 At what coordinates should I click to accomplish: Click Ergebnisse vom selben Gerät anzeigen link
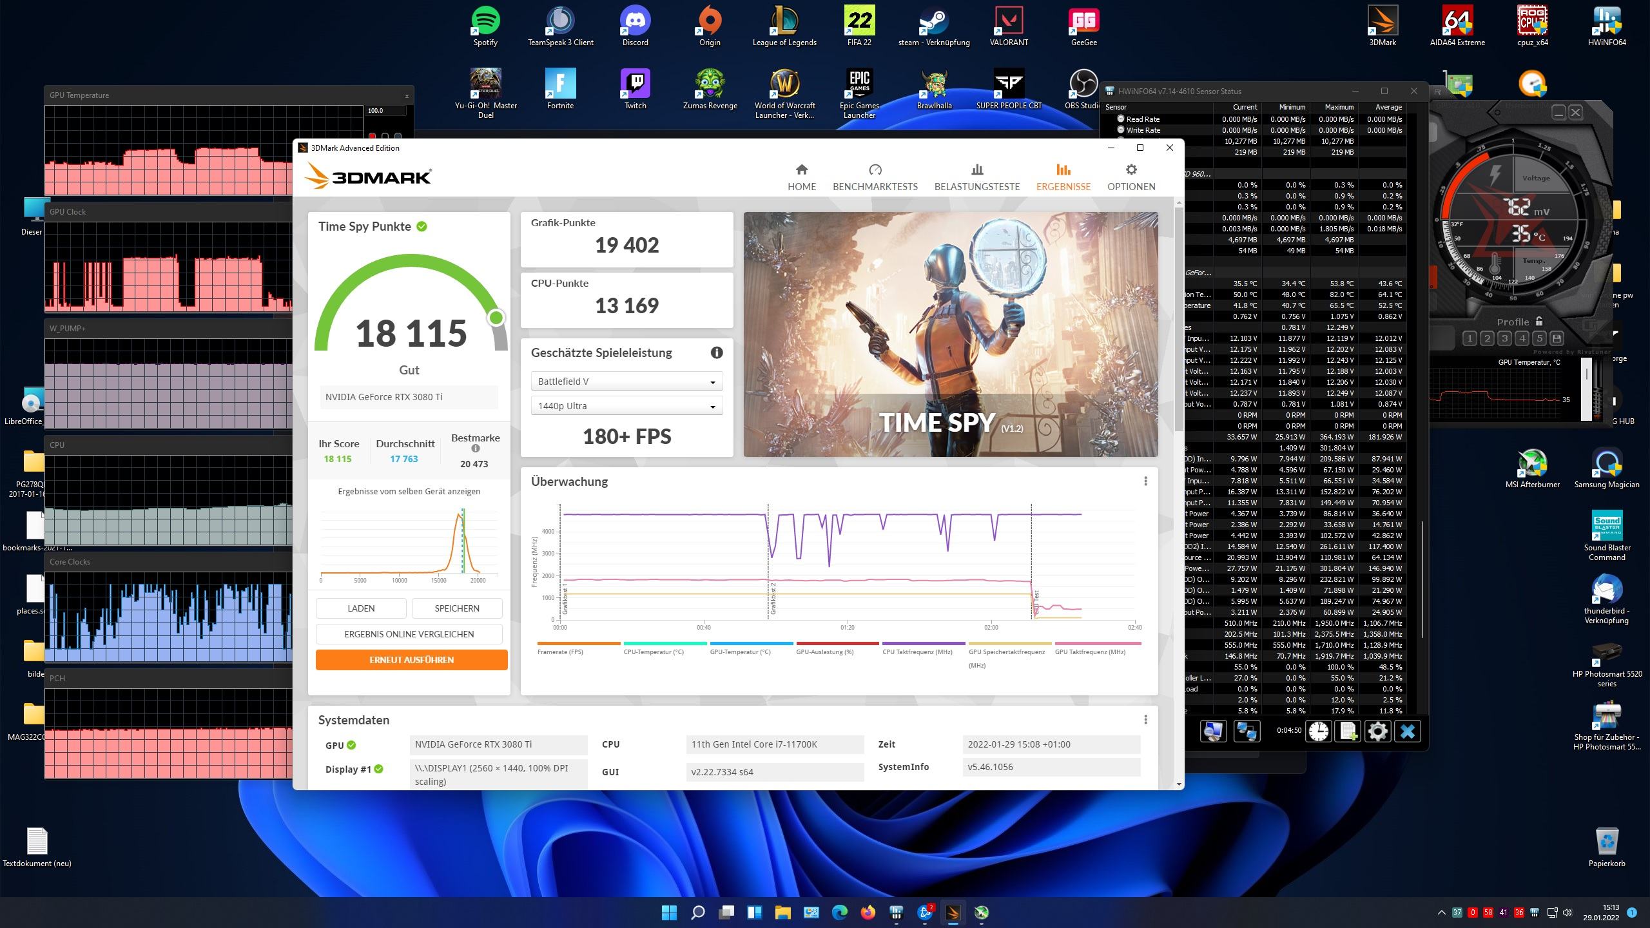(x=409, y=491)
